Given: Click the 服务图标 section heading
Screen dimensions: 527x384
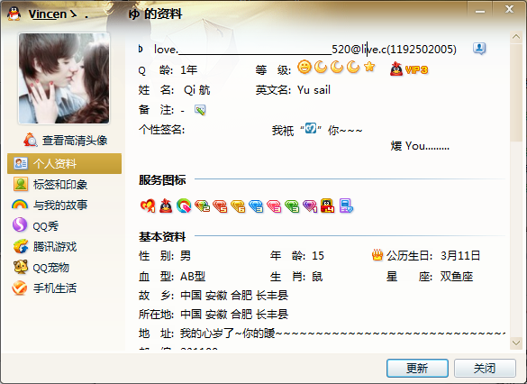Looking at the screenshot, I should [x=162, y=180].
